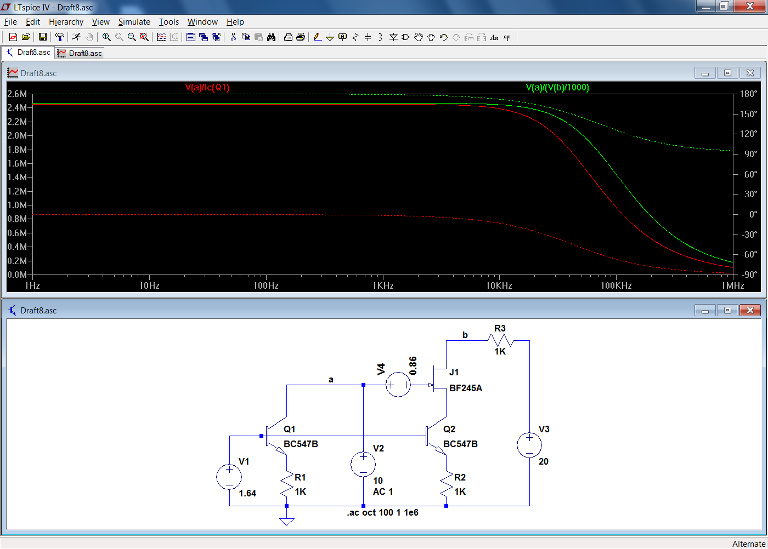Open the Simulate menu
Image resolution: width=768 pixels, height=549 pixels.
coord(134,22)
